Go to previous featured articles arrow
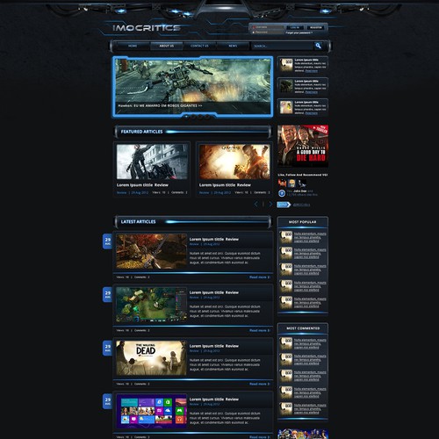 click(x=255, y=204)
